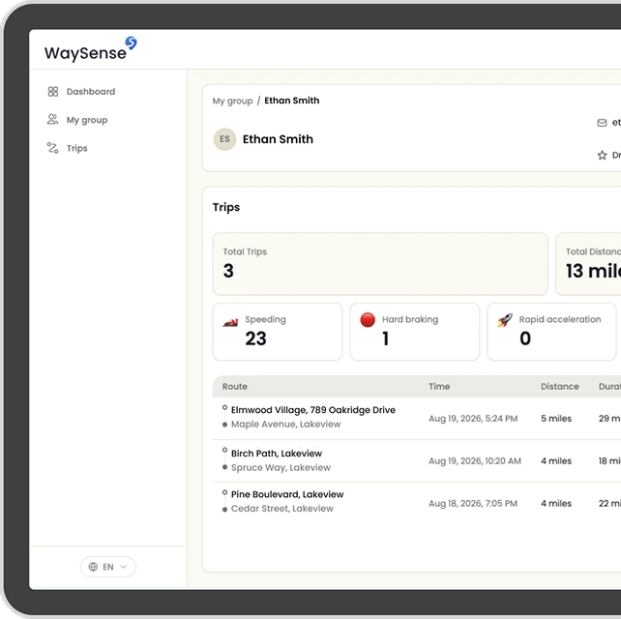Click the My group people icon

[52, 119]
